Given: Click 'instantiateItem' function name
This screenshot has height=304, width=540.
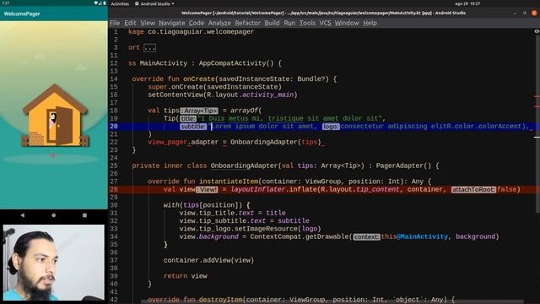Looking at the screenshot, I should pyautogui.click(x=229, y=182).
